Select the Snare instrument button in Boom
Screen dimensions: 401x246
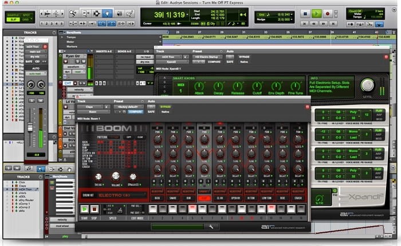[x=173, y=198]
